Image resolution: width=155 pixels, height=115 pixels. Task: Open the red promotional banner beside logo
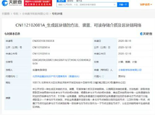[38, 3]
